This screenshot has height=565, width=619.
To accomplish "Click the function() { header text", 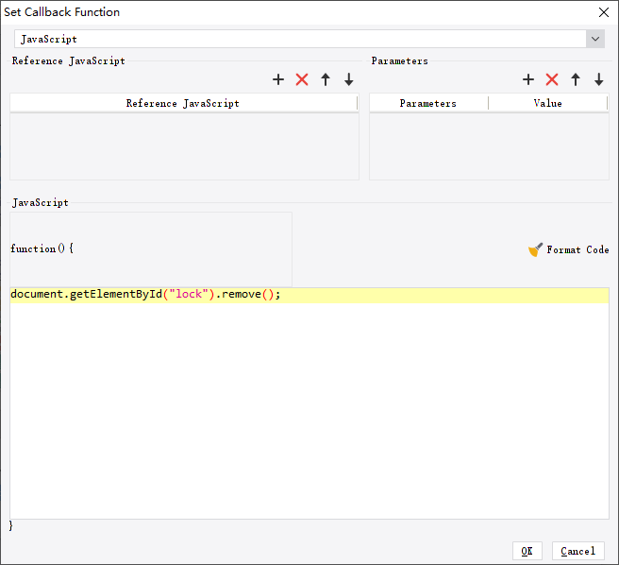I will coord(42,248).
